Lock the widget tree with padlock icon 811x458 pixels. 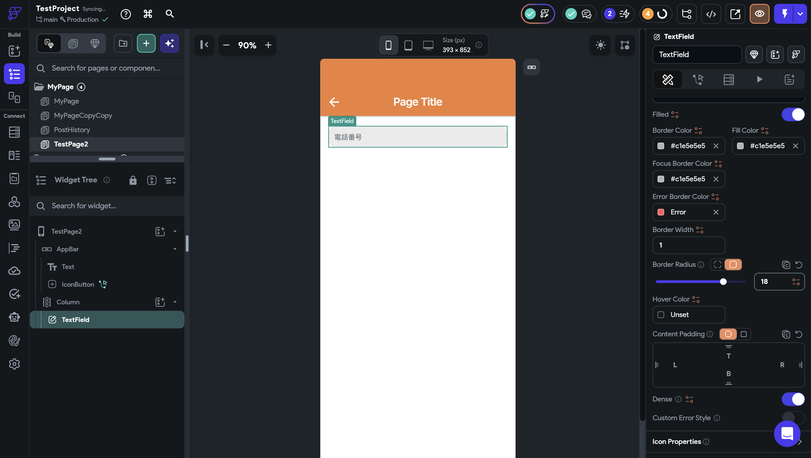[133, 180]
